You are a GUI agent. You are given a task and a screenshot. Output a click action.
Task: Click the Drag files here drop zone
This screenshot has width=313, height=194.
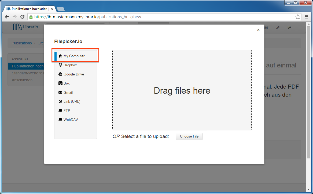[182, 90]
